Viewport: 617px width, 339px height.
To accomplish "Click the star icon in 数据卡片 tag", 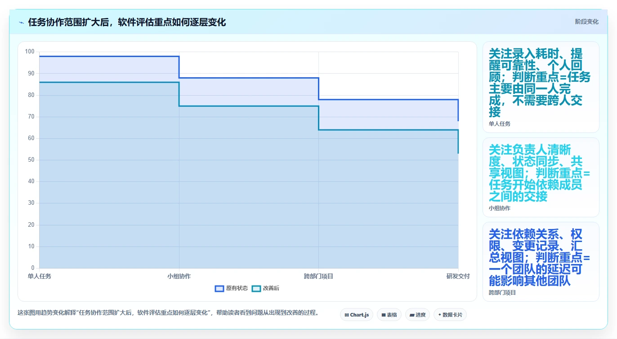I will click(439, 315).
